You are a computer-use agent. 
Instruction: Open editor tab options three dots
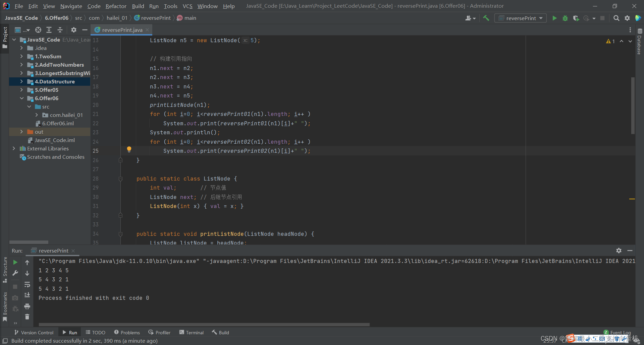coord(630,30)
